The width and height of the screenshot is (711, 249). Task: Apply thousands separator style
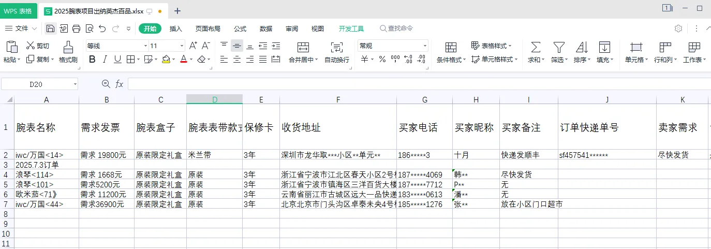click(395, 60)
